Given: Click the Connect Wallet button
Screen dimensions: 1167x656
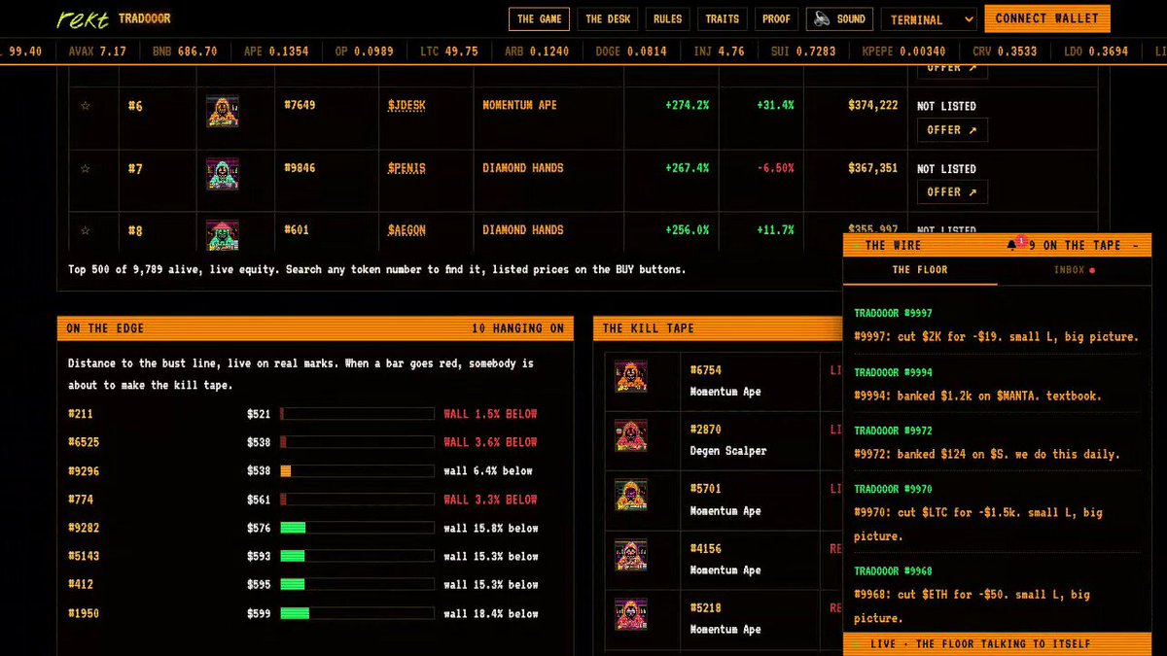Looking at the screenshot, I should 1046,18.
